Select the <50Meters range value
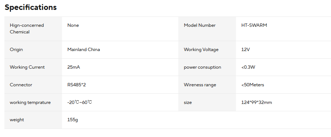Screen dimensions: 331x137 pyautogui.click(x=253, y=85)
